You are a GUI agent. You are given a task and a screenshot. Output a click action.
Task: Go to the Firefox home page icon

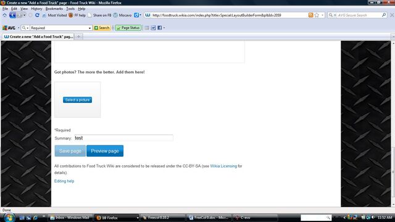click(x=4, y=15)
